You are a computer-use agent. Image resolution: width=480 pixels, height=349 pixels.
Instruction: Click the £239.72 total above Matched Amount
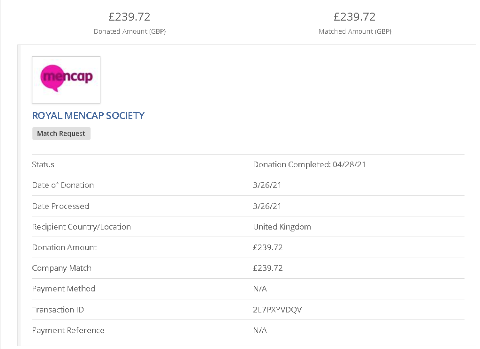355,17
